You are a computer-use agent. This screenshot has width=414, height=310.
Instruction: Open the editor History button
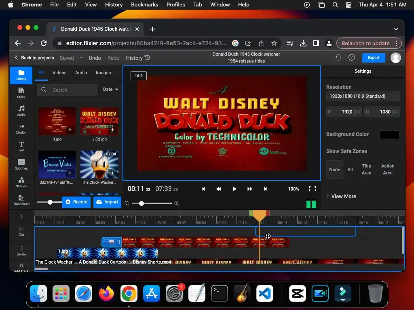[138, 58]
